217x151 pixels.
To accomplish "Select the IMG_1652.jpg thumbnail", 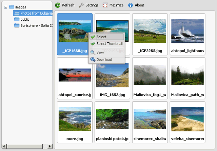I will click(x=112, y=75).
